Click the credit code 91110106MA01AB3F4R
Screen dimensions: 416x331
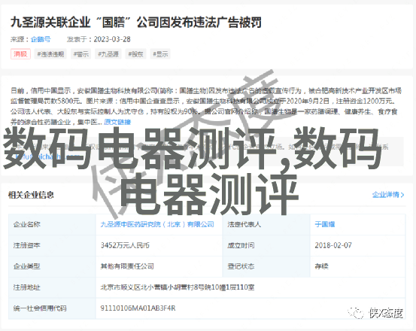pos(138,308)
